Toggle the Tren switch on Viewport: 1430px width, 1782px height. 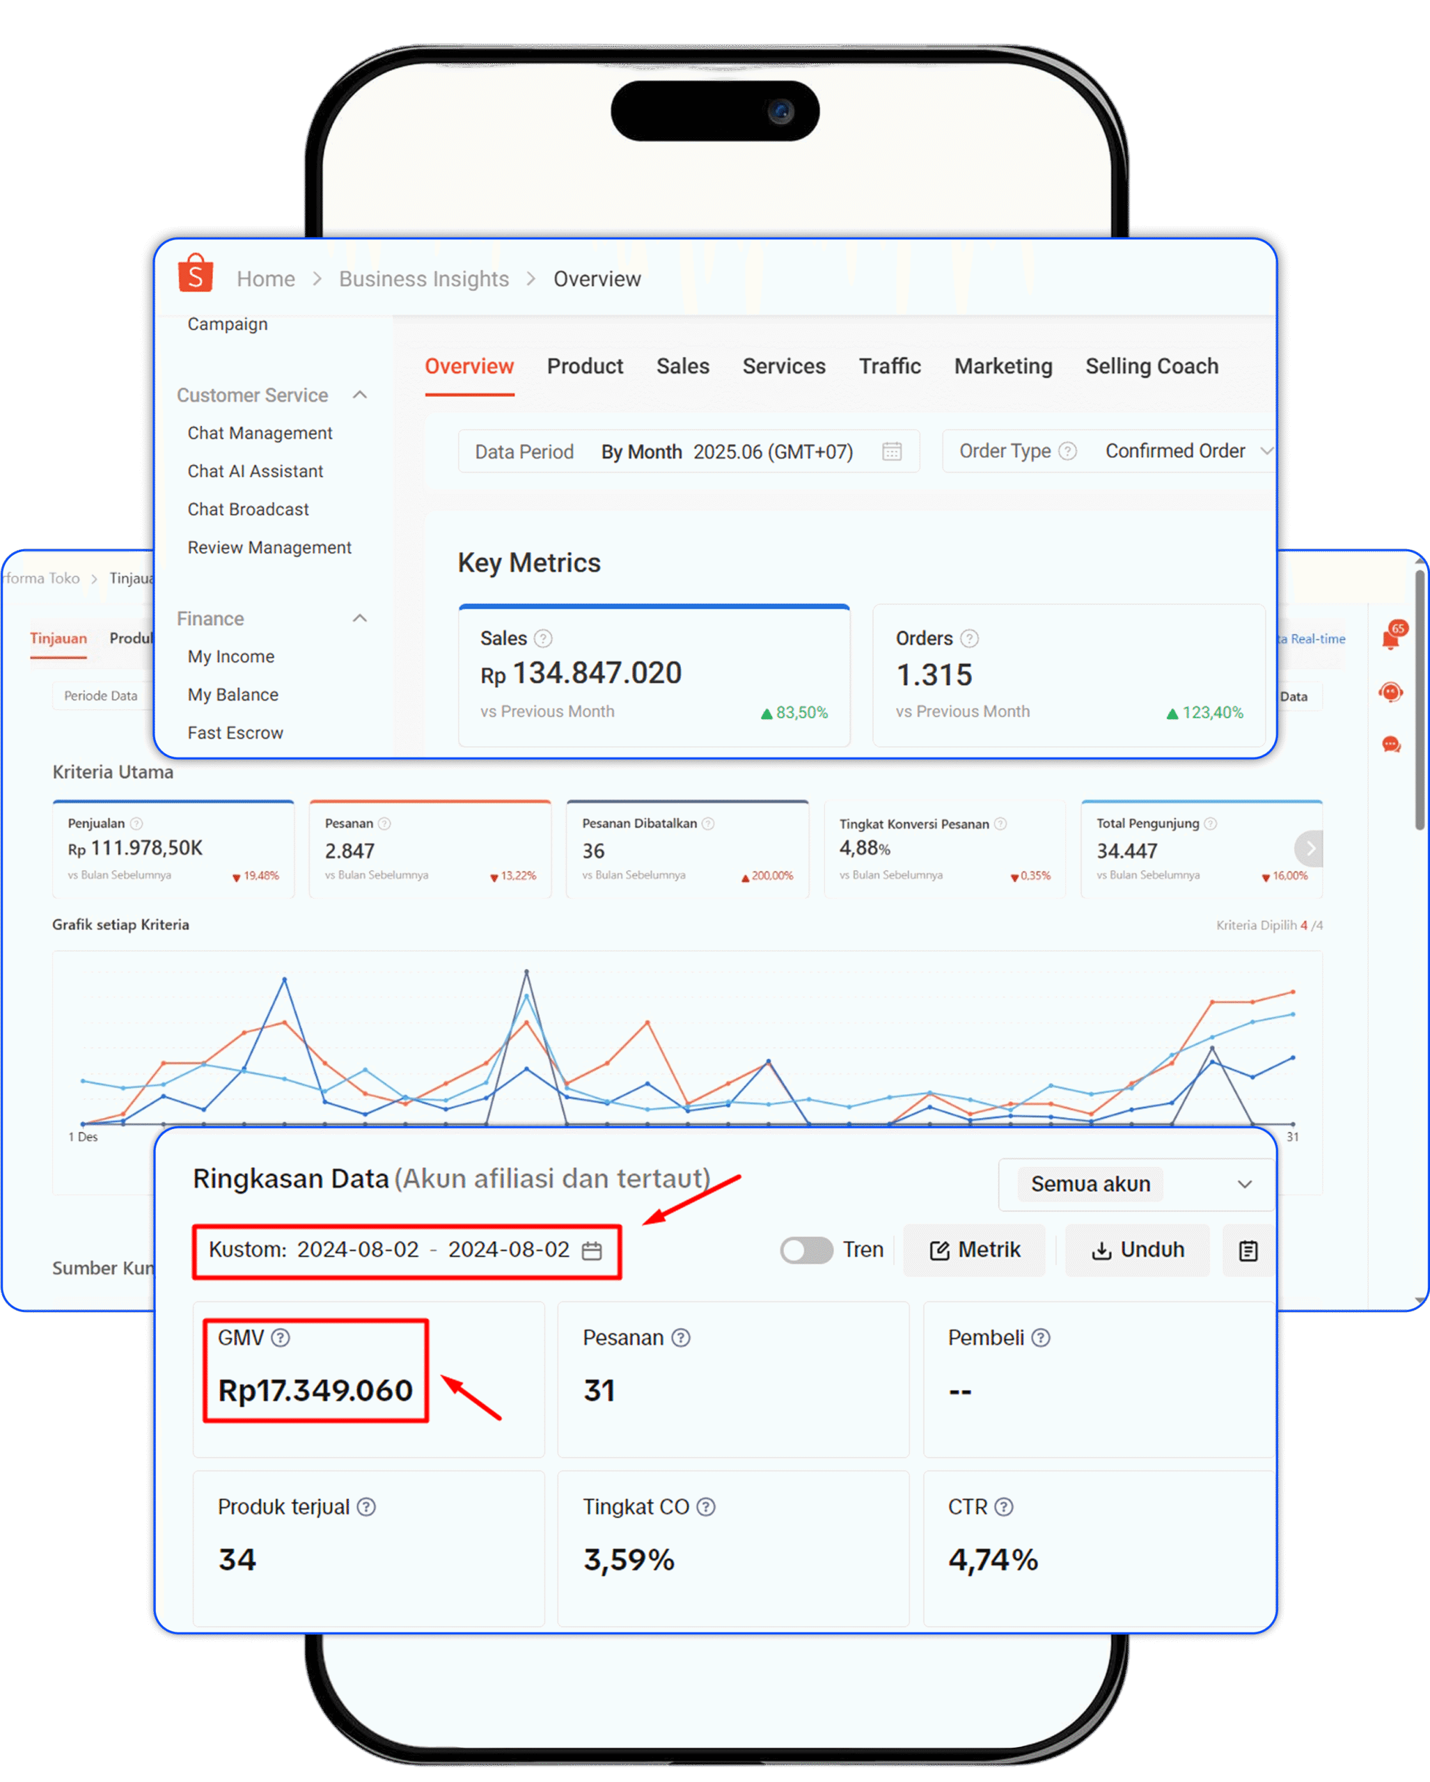[x=806, y=1249]
